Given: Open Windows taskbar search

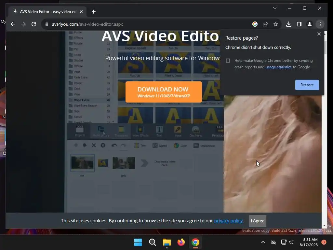Looking at the screenshot, I should (152, 242).
